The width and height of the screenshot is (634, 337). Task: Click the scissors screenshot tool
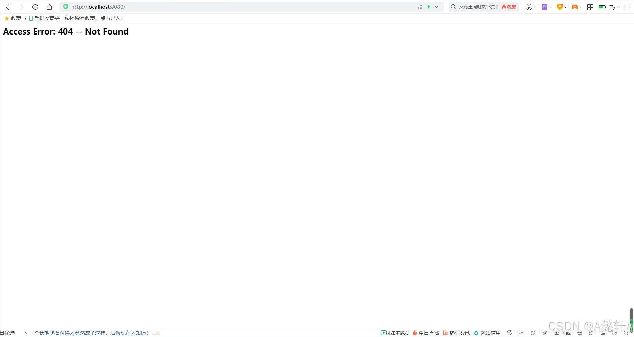coord(529,7)
